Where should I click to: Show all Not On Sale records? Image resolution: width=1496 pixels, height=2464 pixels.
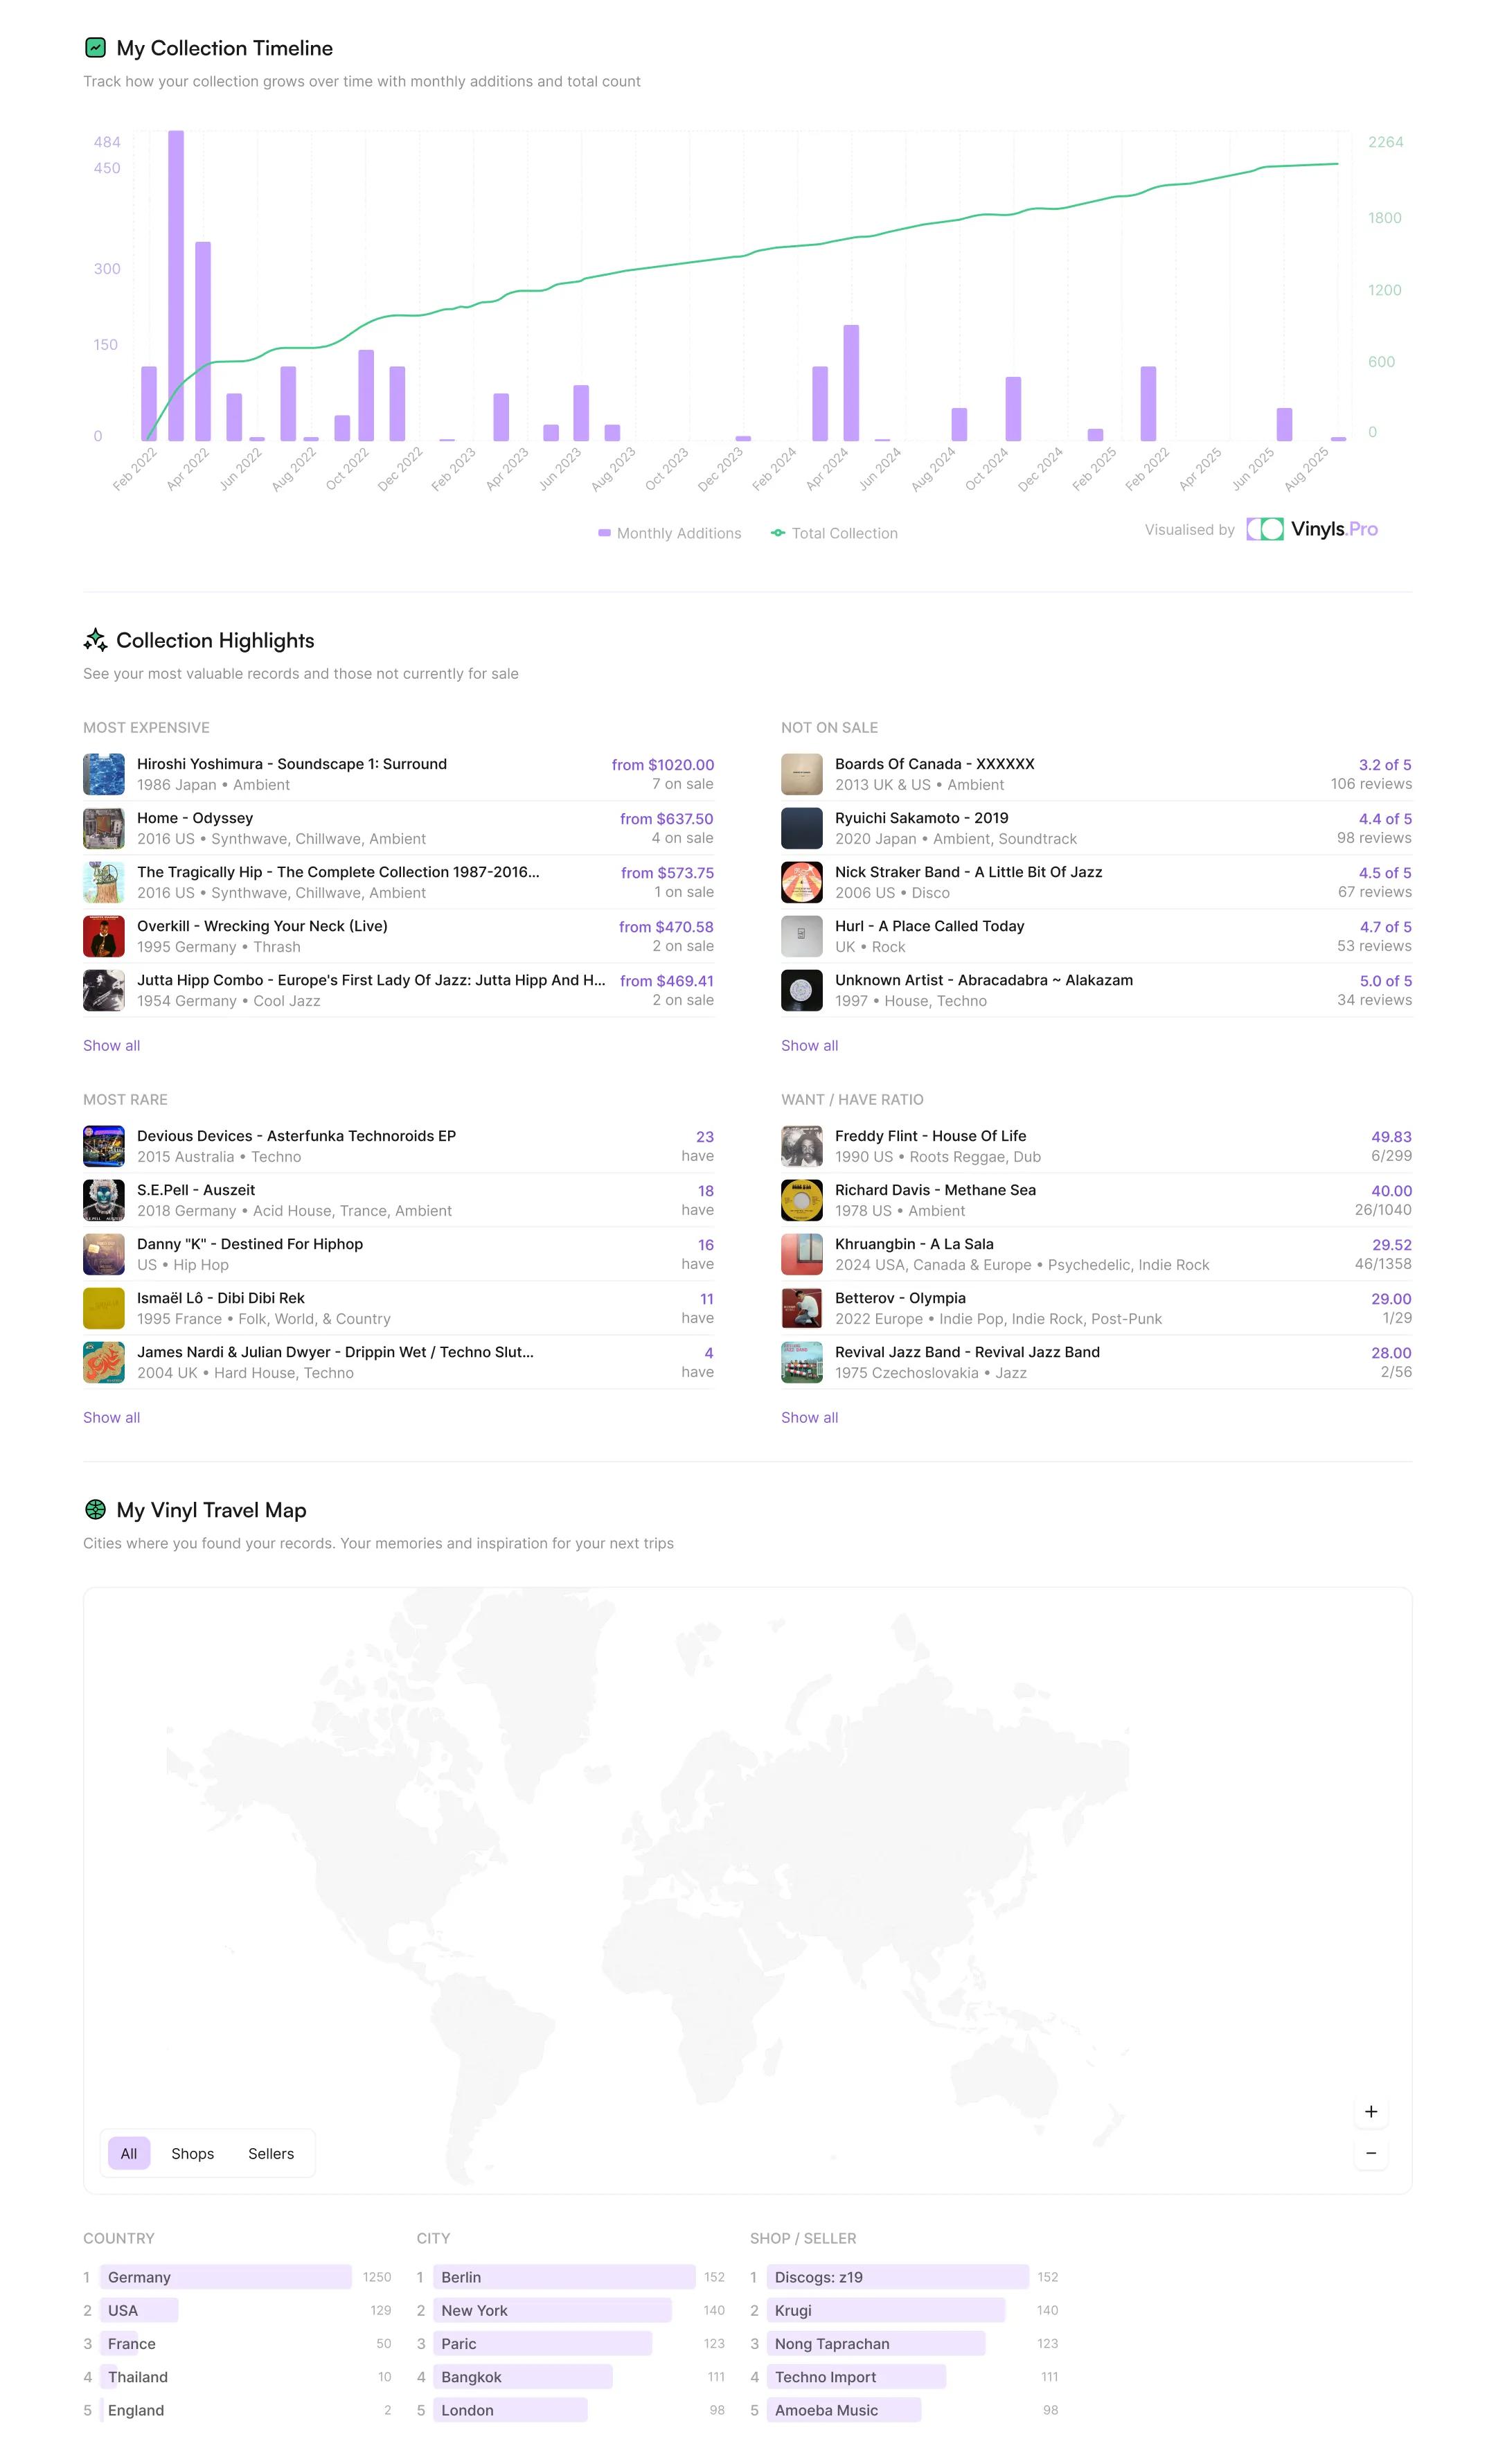click(x=809, y=1045)
